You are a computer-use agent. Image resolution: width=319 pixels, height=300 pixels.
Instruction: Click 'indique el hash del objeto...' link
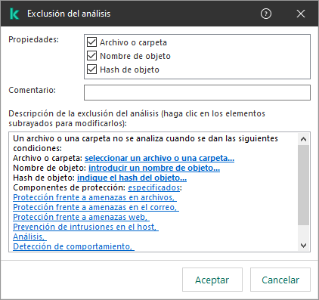pyautogui.click(x=132, y=178)
